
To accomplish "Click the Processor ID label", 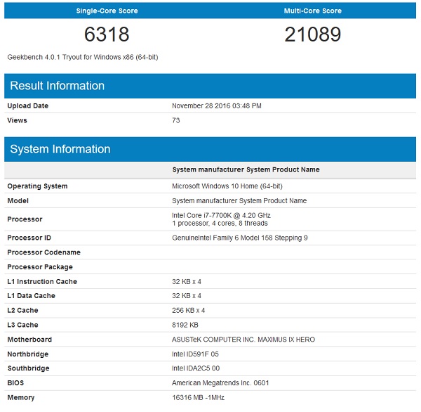I will tap(29, 238).
